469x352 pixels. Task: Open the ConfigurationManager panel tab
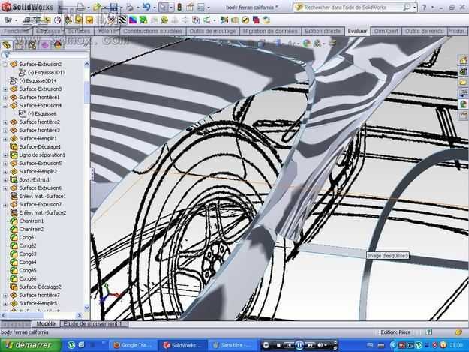pyautogui.click(x=32, y=45)
